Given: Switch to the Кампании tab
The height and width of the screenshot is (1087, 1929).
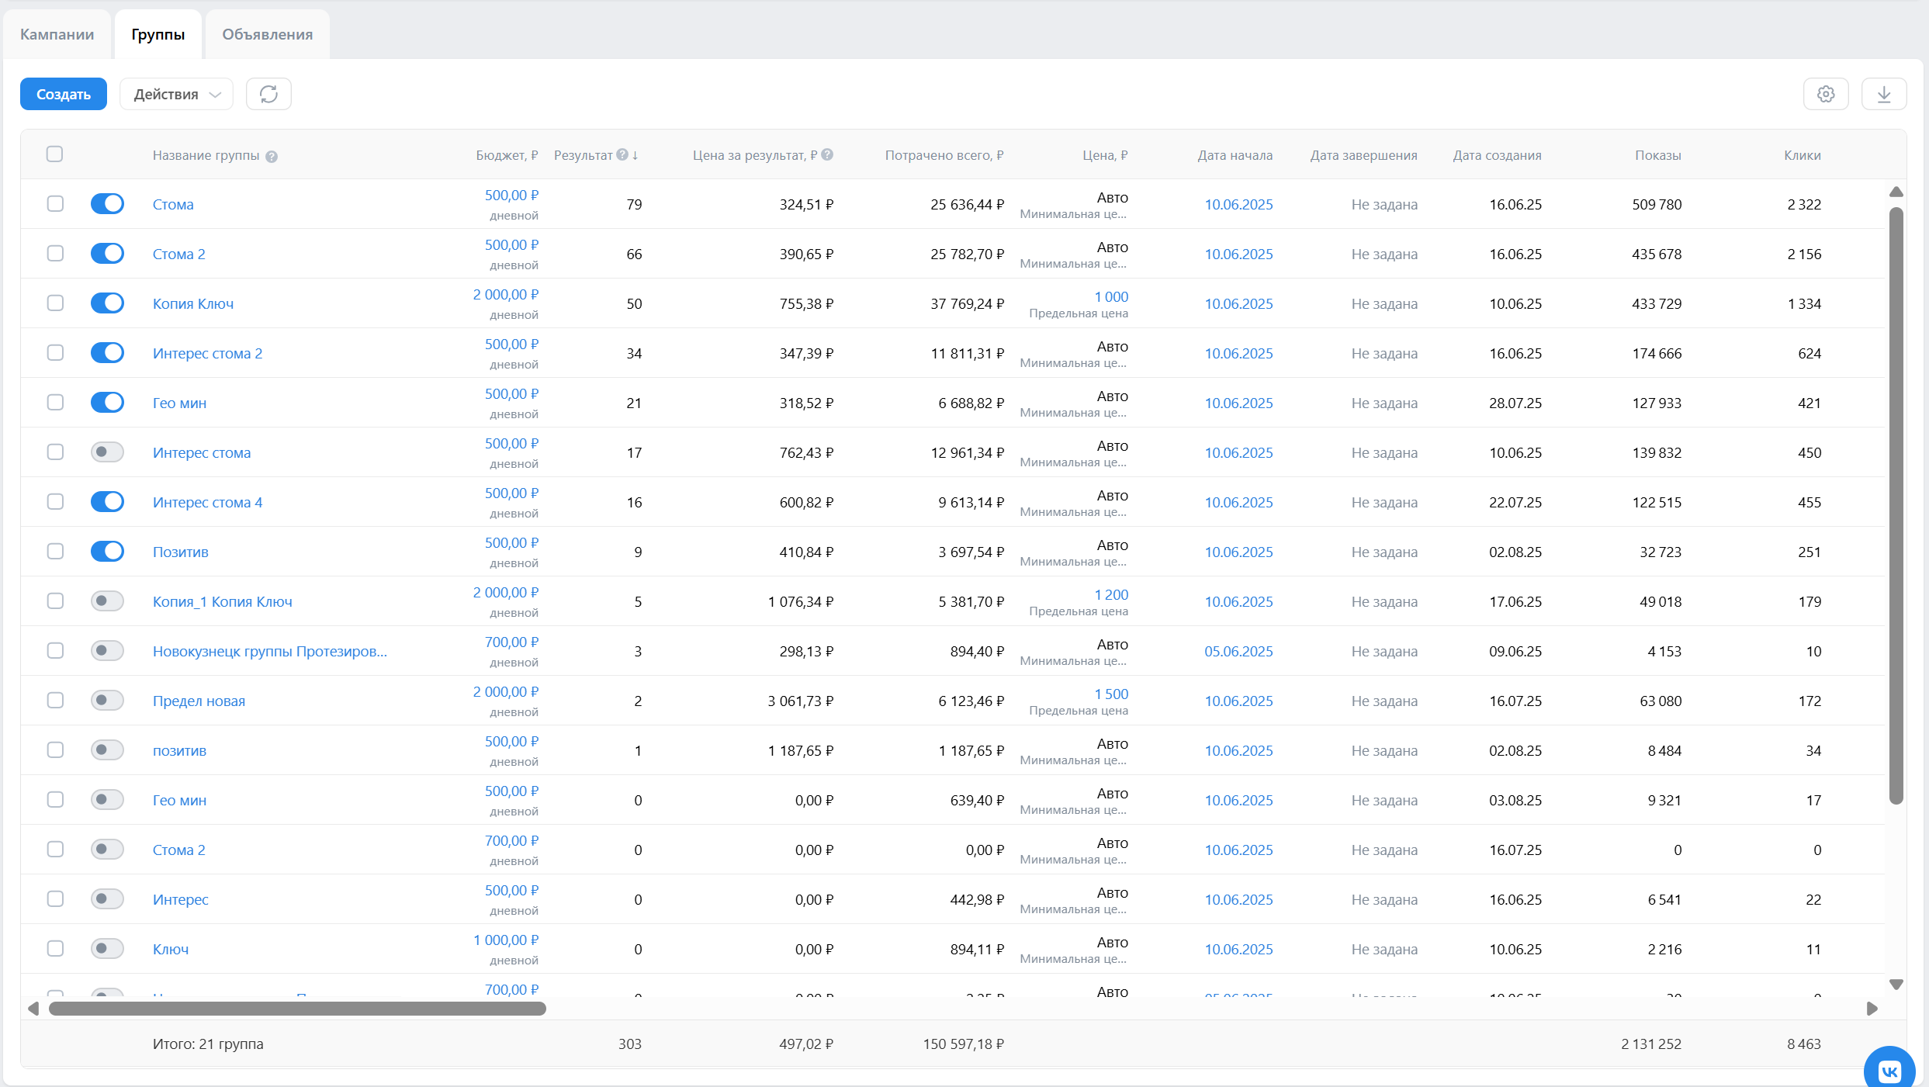Looking at the screenshot, I should click(57, 34).
